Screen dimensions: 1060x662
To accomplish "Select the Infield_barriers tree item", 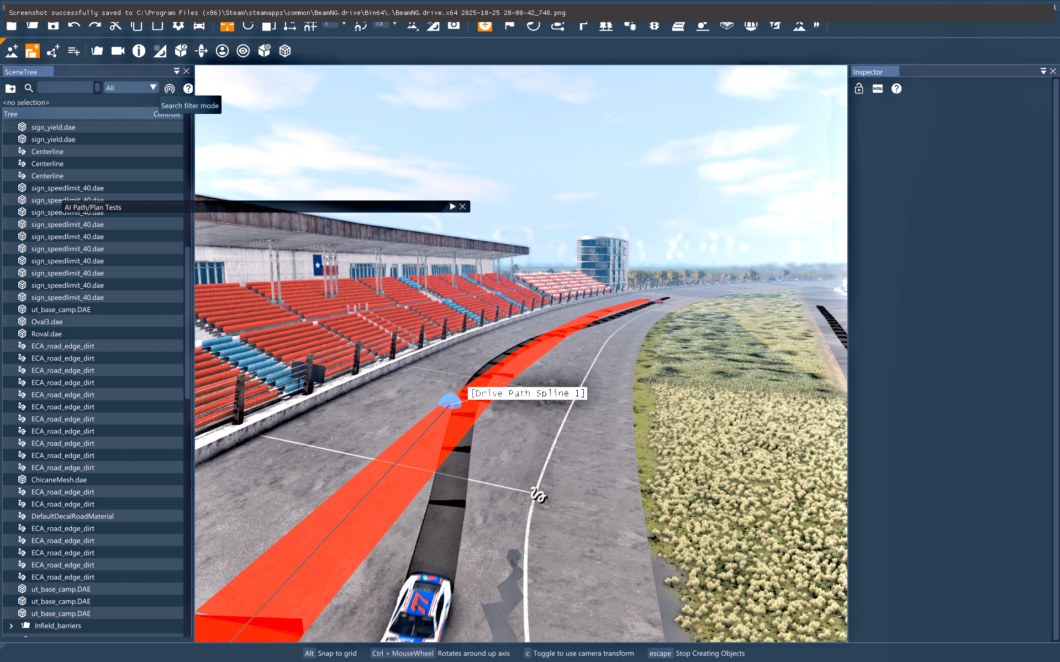I will (93, 626).
